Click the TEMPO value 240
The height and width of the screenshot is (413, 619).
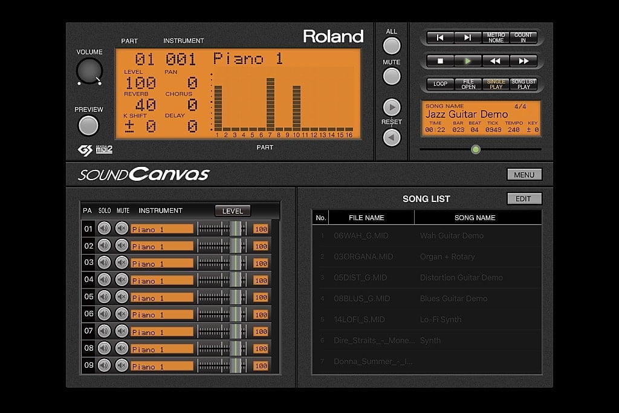[x=514, y=130]
